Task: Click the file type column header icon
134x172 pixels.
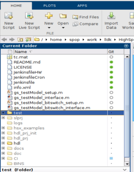Action: point(10,52)
